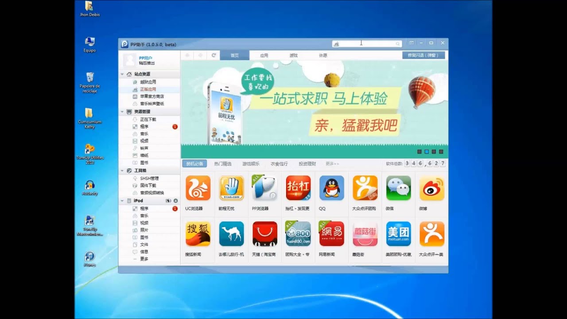567x319 pixels.
Task: Open the 微博 Weibo app icon
Action: [x=432, y=188]
